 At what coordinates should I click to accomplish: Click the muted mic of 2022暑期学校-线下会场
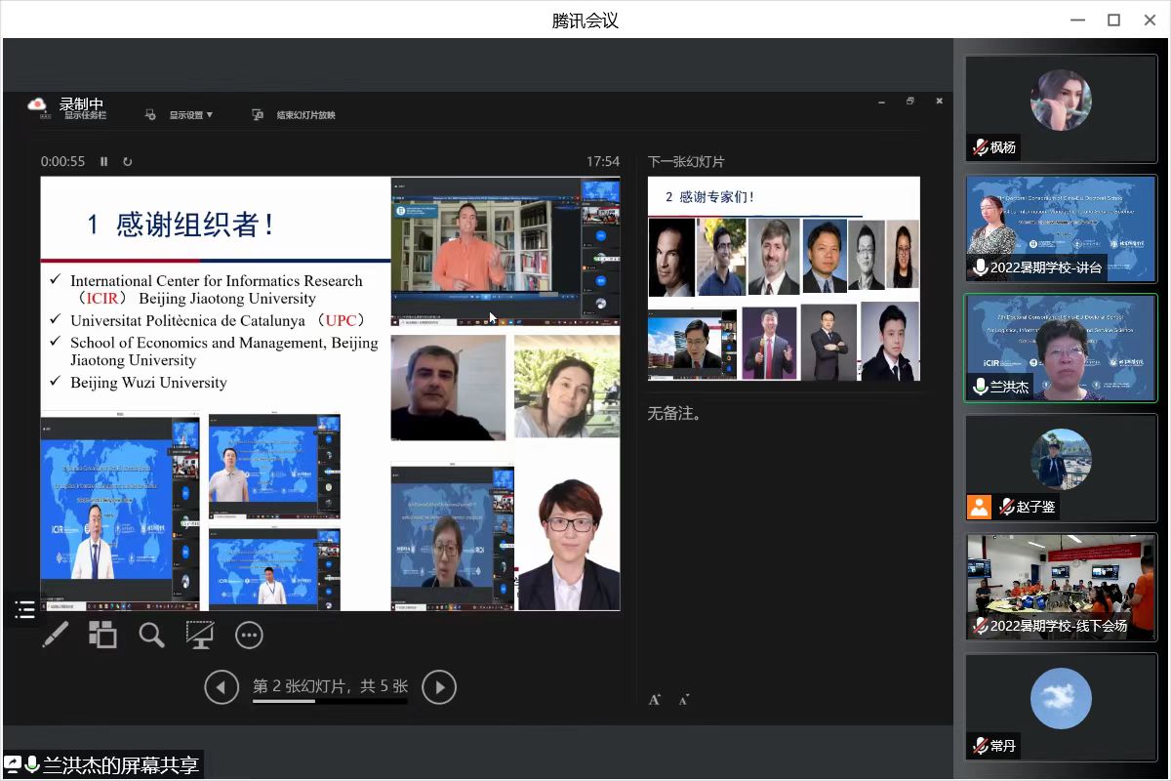[x=980, y=626]
